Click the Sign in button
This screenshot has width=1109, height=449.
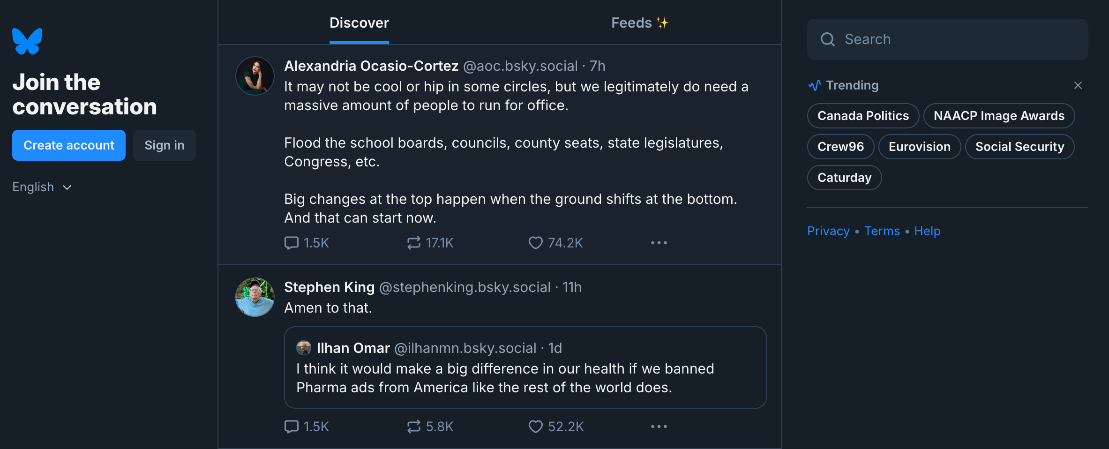pyautogui.click(x=165, y=145)
